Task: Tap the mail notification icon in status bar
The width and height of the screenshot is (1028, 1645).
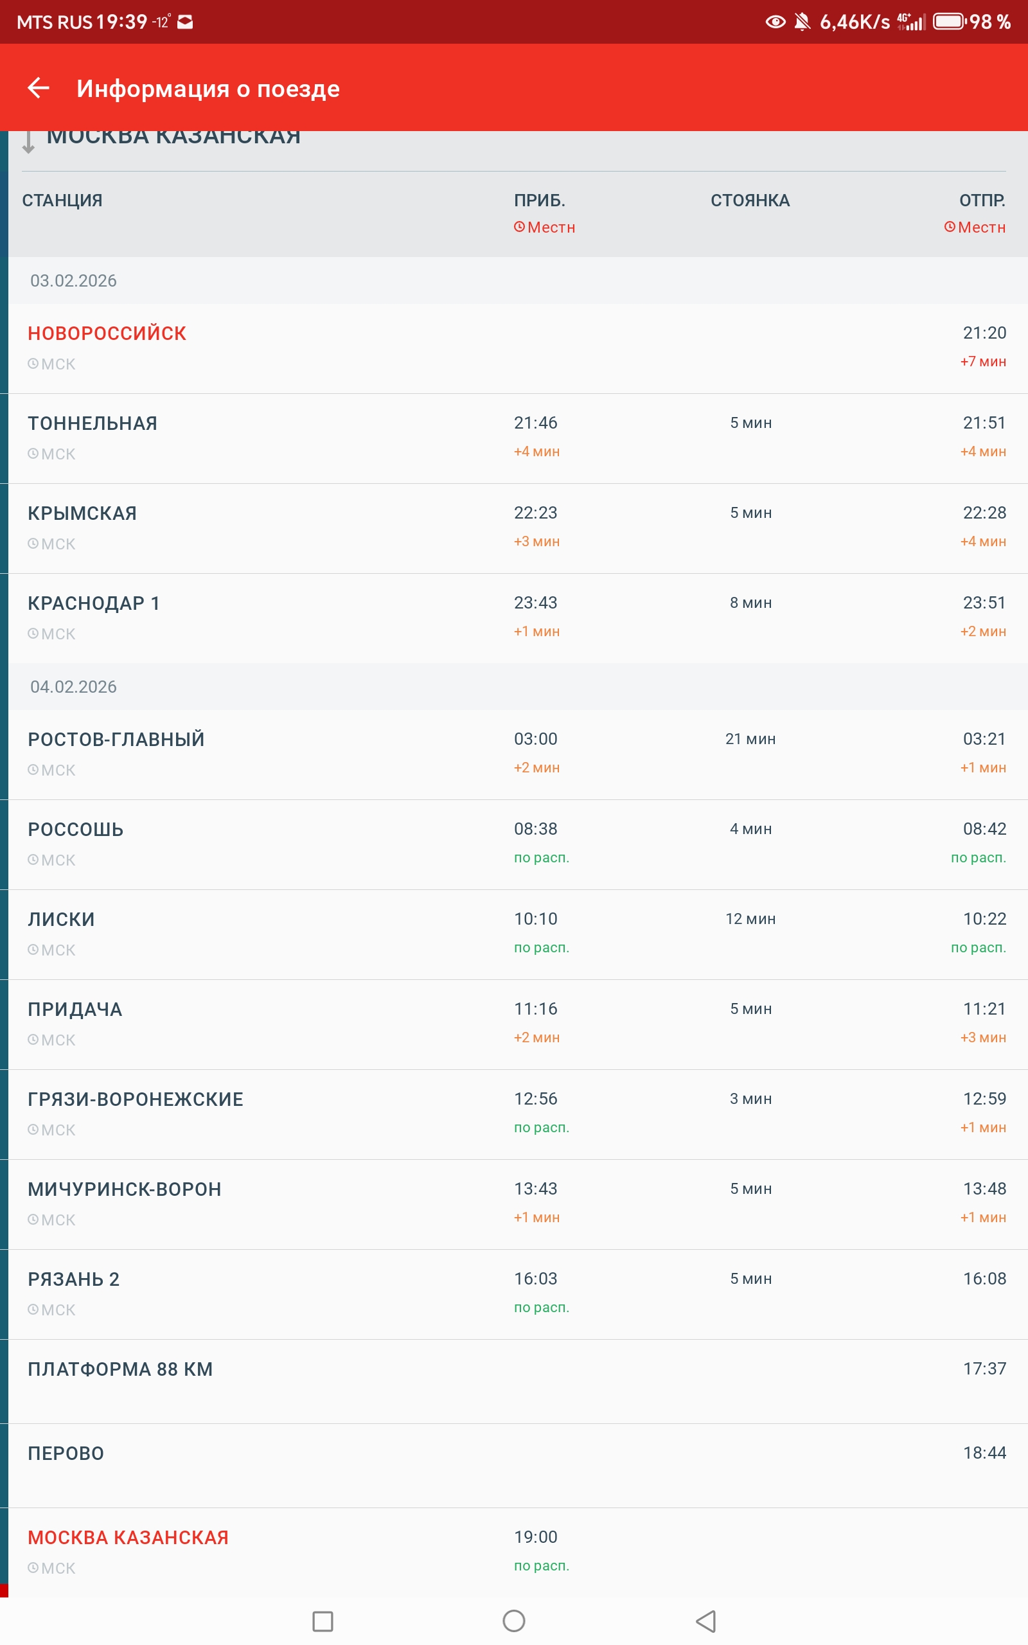Action: pyautogui.click(x=185, y=22)
